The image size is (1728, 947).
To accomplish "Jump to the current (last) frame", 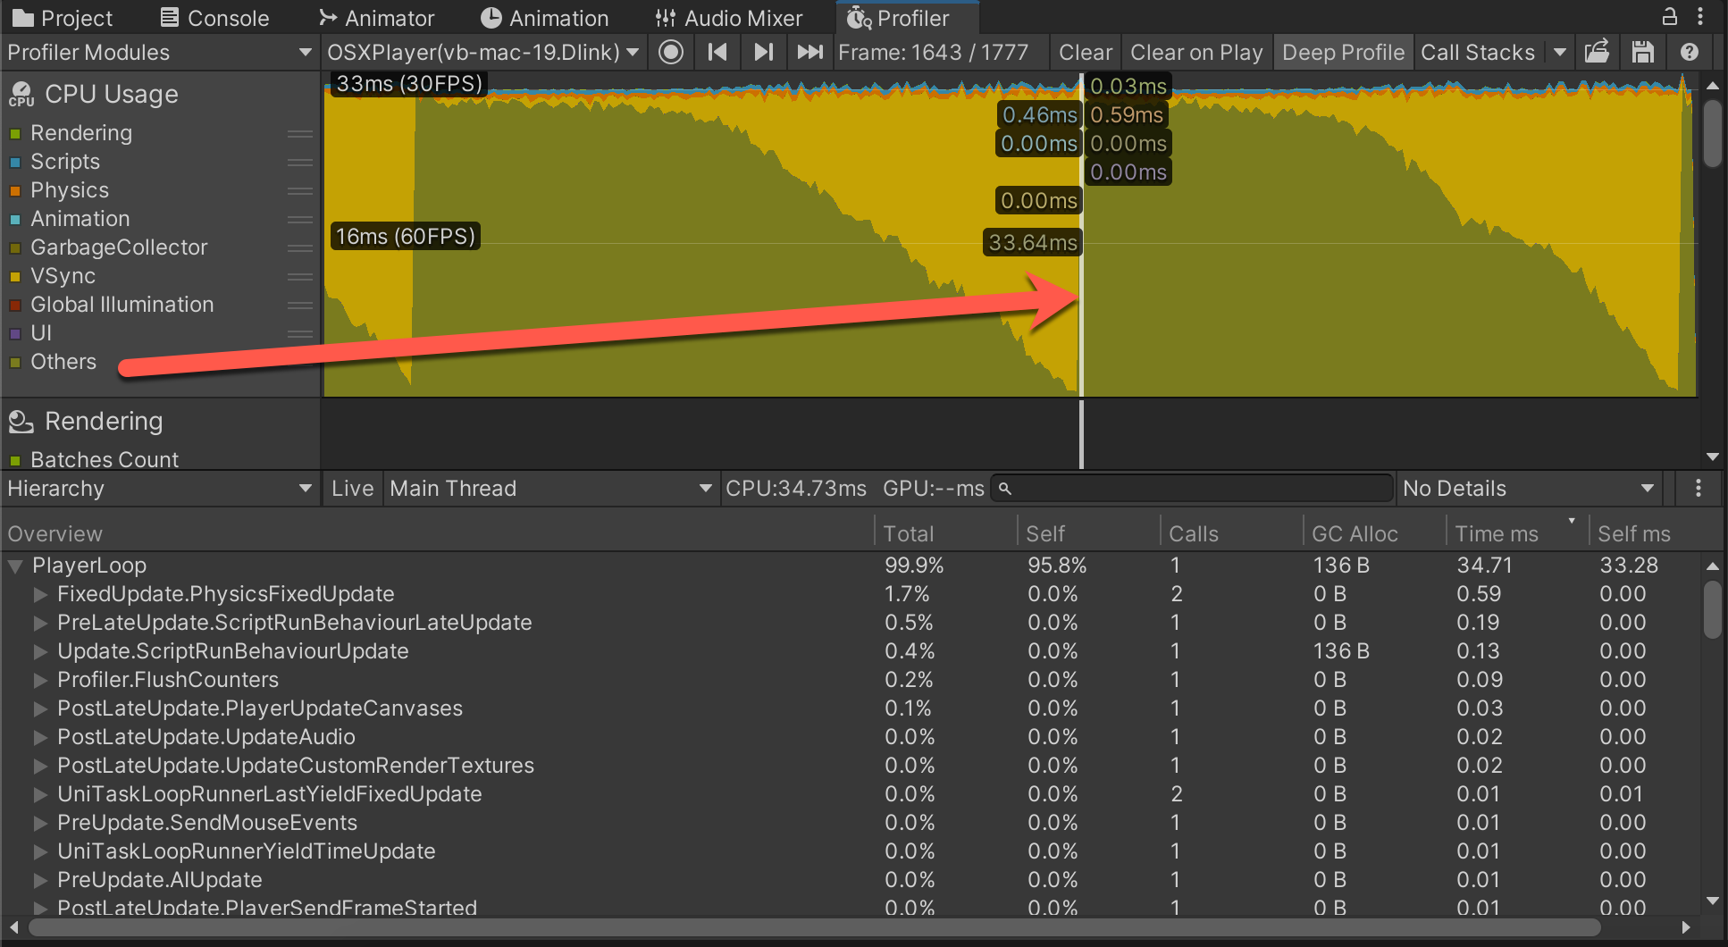I will [x=809, y=53].
